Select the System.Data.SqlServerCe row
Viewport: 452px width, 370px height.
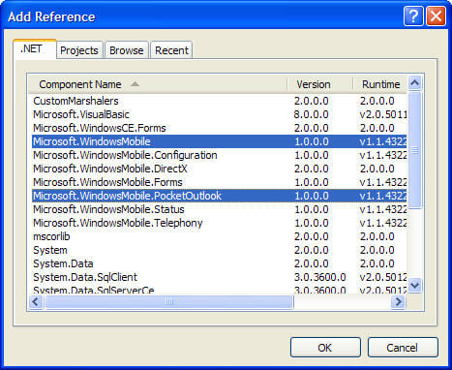pyautogui.click(x=219, y=290)
